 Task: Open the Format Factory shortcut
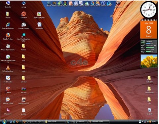point(23,26)
